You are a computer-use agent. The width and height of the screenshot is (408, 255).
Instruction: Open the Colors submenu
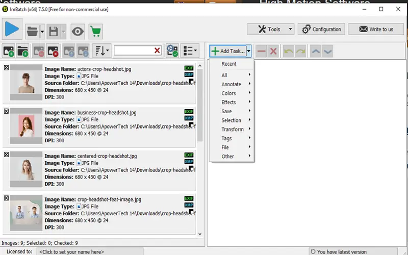[232, 93]
